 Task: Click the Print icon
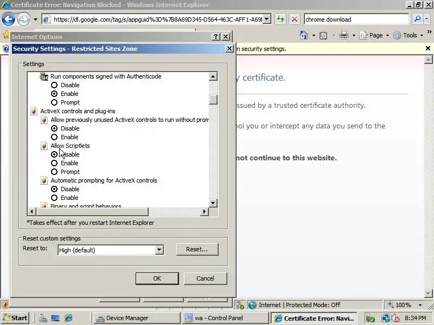pyautogui.click(x=344, y=35)
